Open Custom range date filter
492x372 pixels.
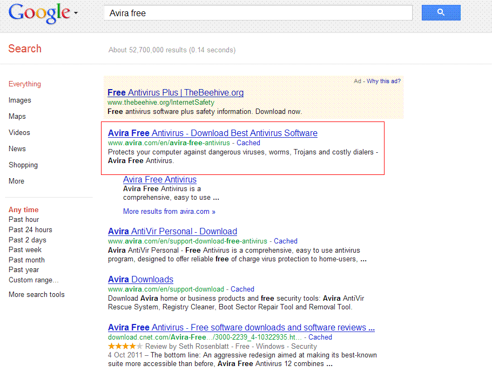tap(33, 280)
